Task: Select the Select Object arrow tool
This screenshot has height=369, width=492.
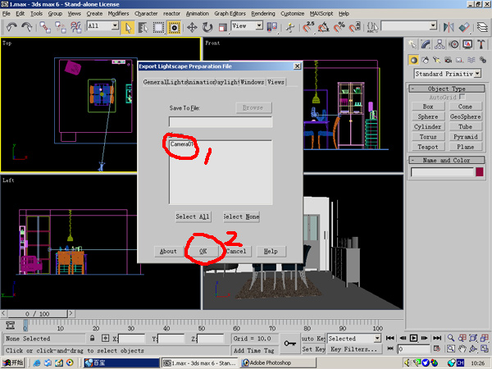Action: (129, 27)
